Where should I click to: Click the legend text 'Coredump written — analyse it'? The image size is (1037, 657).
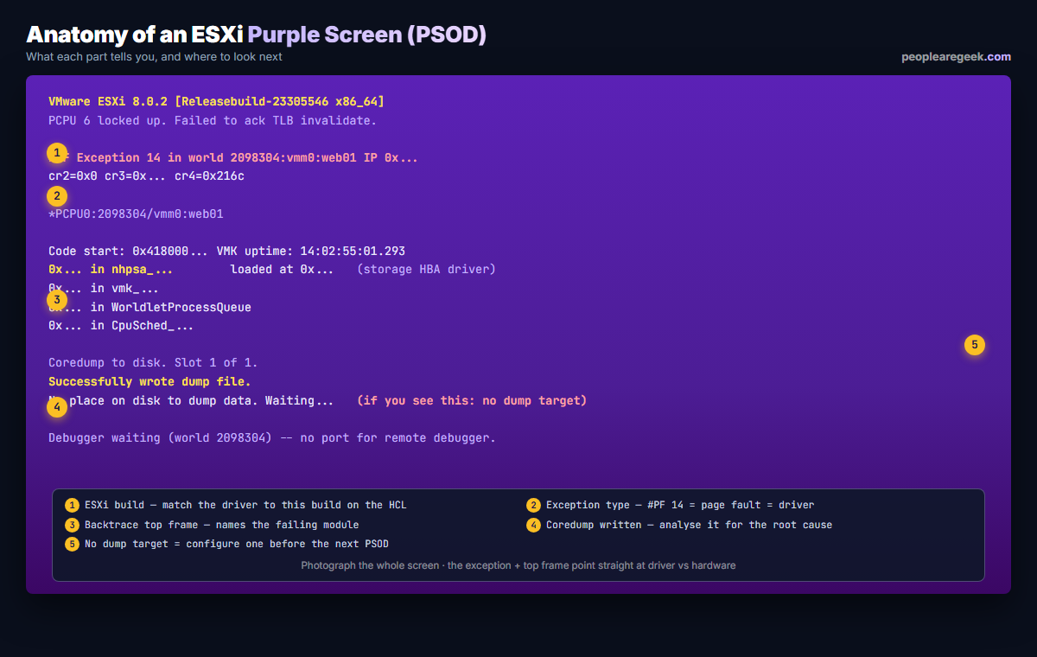click(x=689, y=525)
